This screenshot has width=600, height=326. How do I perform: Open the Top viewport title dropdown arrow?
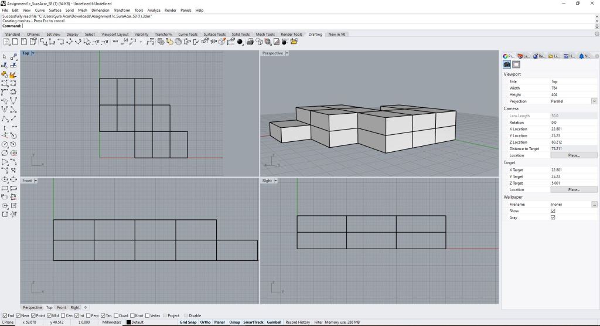(x=33, y=53)
